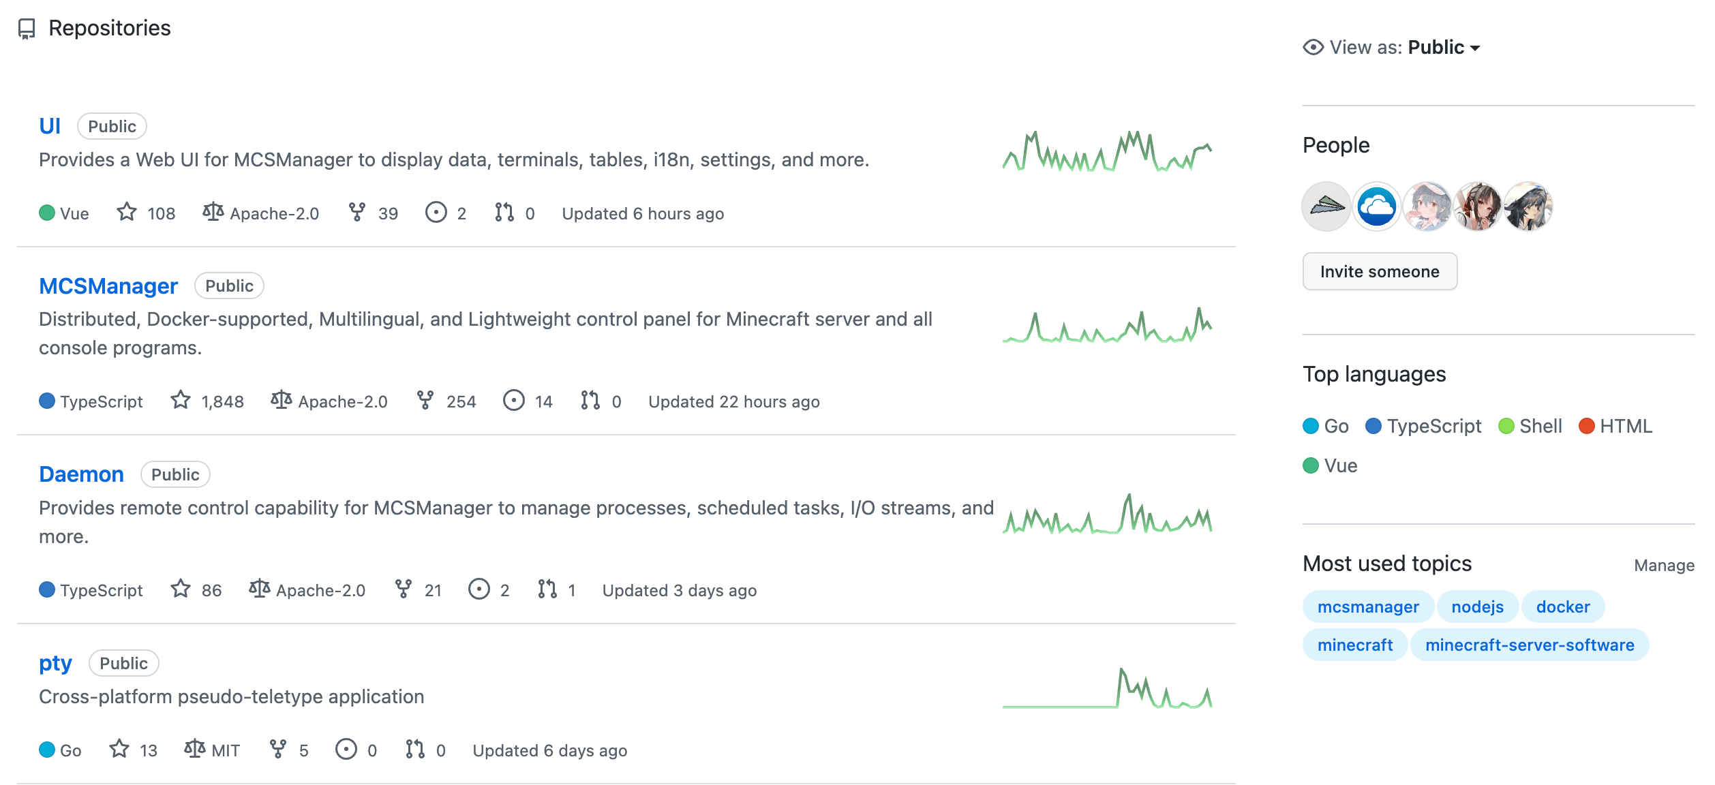Click pull request icon in MCSManager row

click(590, 401)
